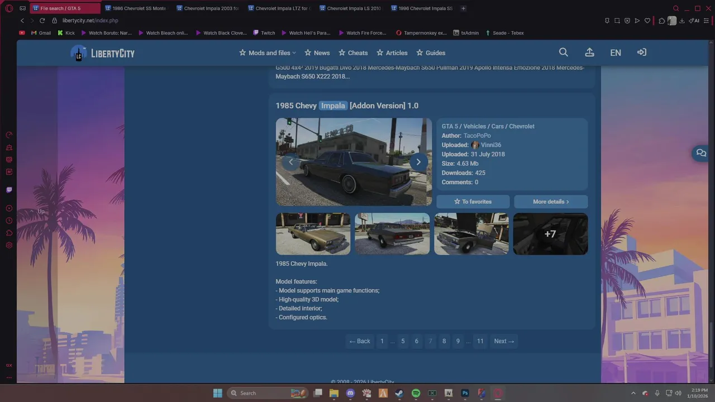Open the site search magnifier icon
The width and height of the screenshot is (715, 402).
tap(564, 52)
